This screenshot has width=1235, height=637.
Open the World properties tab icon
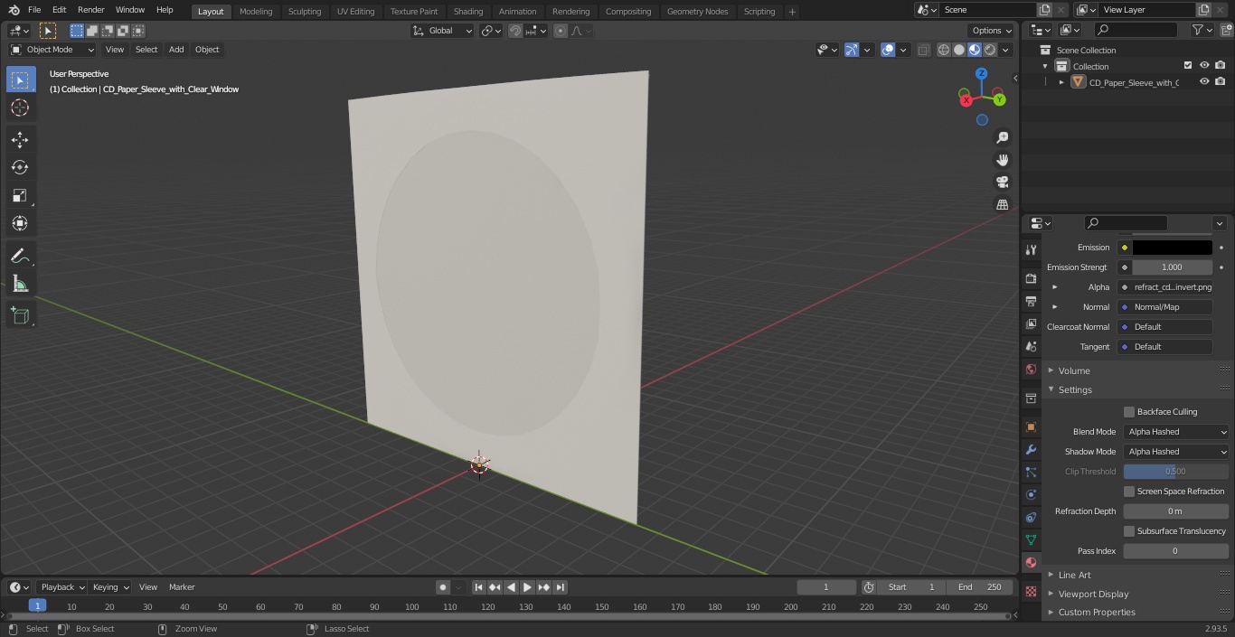(1031, 370)
